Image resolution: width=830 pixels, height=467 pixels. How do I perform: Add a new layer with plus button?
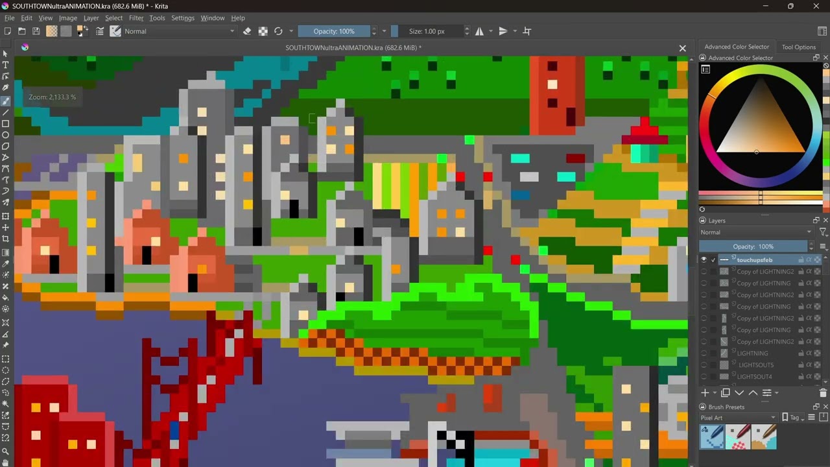click(705, 392)
